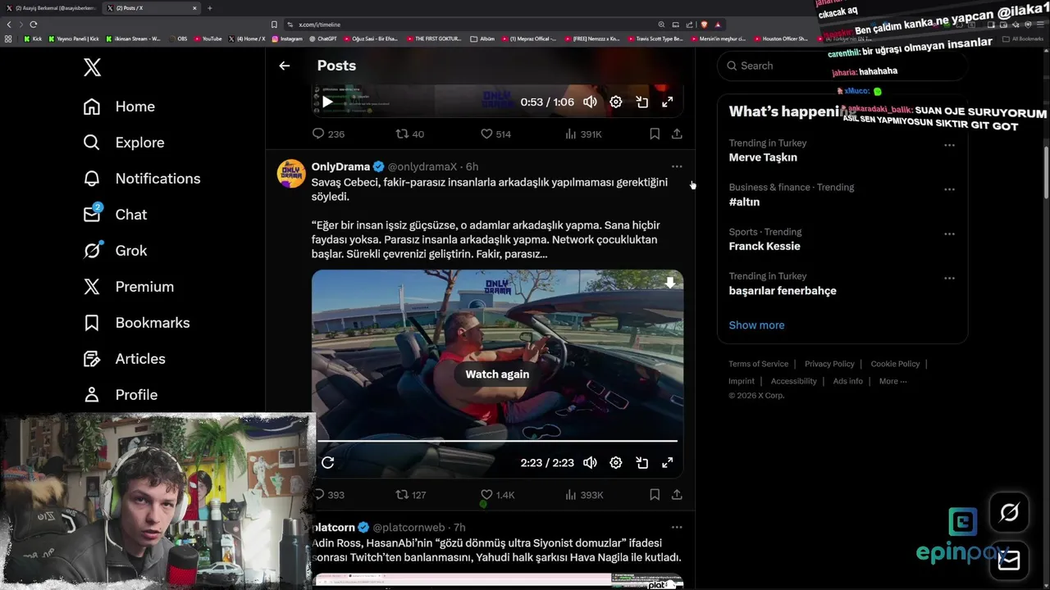Image resolution: width=1050 pixels, height=590 pixels.
Task: Click the back arrow beside Posts
Action: (285, 66)
